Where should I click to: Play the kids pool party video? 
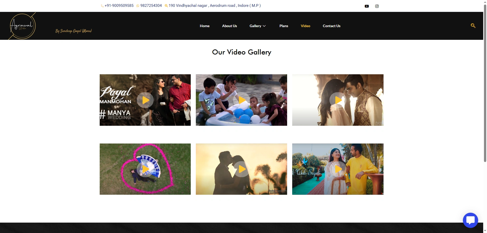(x=241, y=100)
